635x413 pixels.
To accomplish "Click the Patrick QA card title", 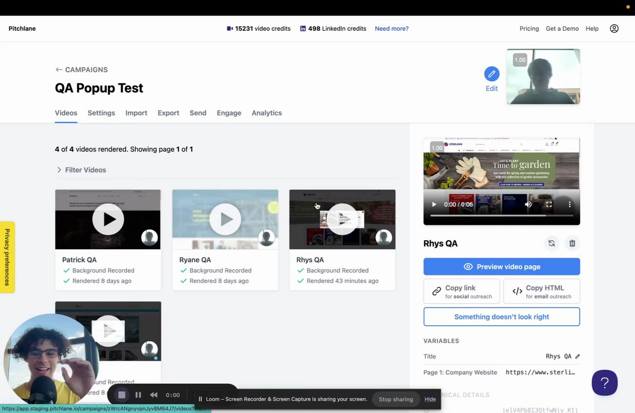I will [x=79, y=260].
